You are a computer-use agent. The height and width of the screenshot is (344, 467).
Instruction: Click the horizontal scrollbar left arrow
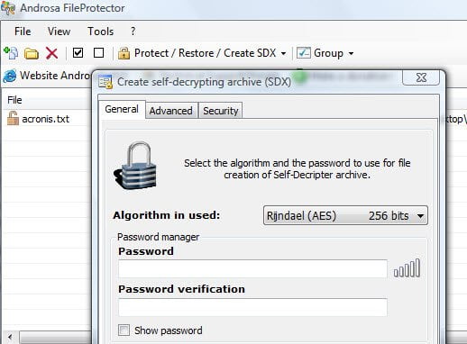[10, 337]
